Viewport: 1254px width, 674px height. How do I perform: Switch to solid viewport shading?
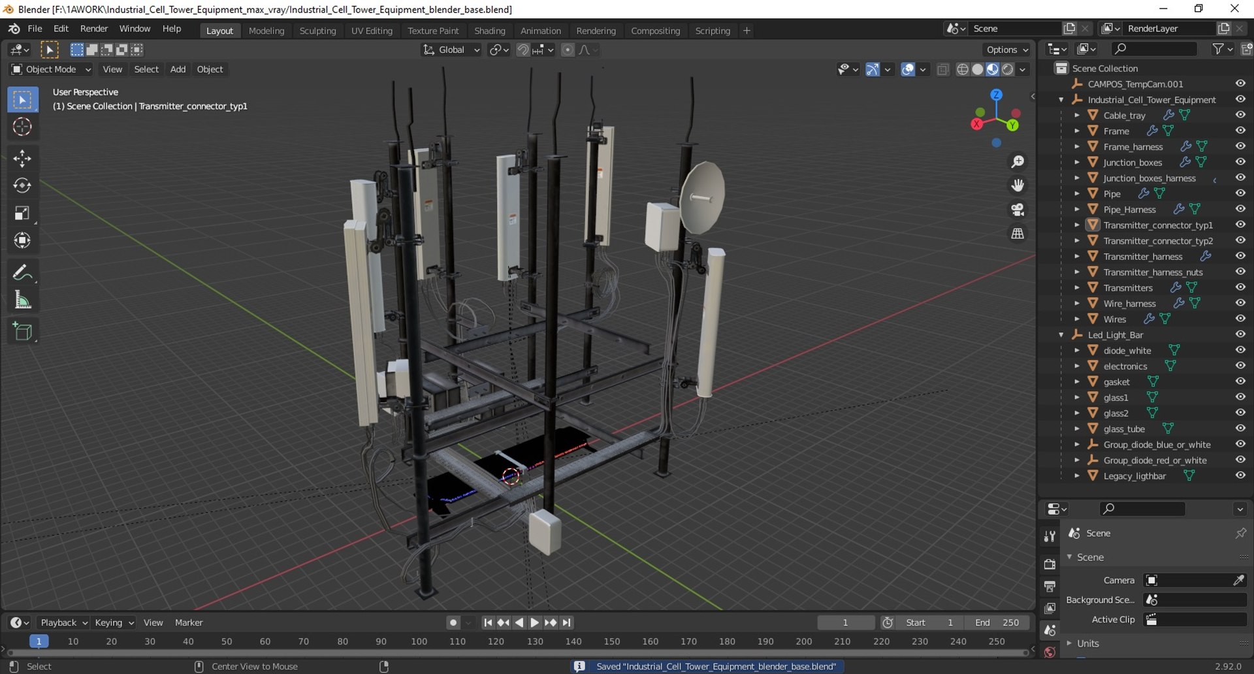click(x=978, y=69)
